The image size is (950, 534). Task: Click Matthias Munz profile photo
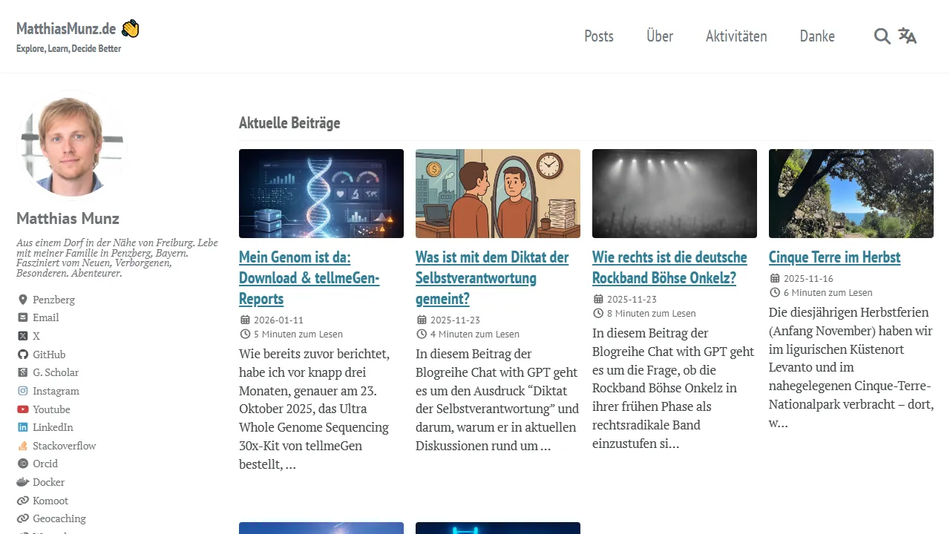71,145
